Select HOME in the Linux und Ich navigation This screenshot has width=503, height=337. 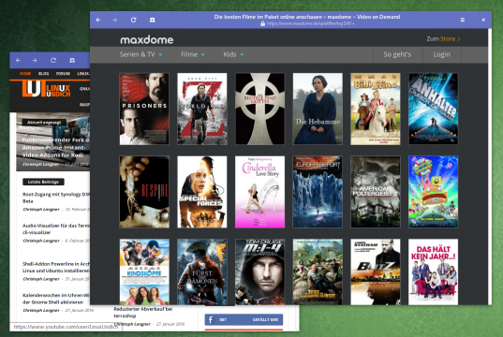(25, 73)
